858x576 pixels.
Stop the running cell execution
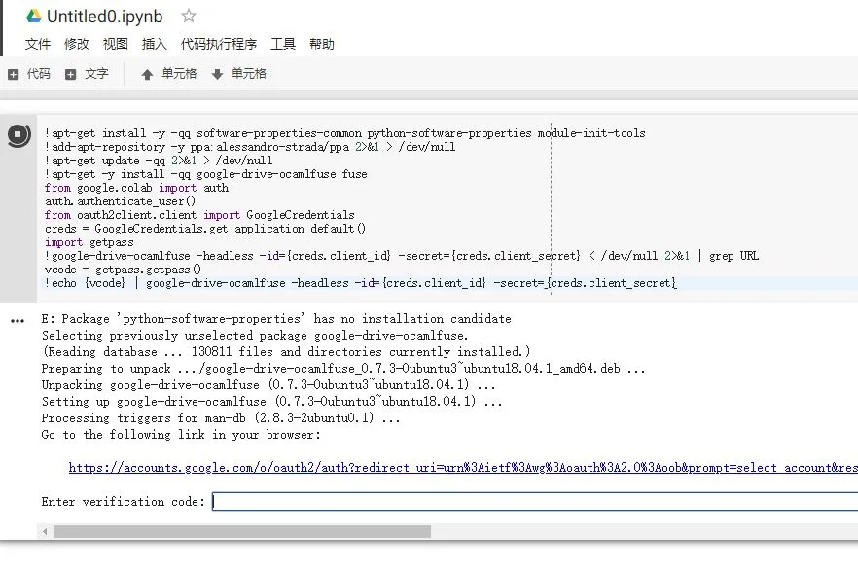click(x=19, y=134)
